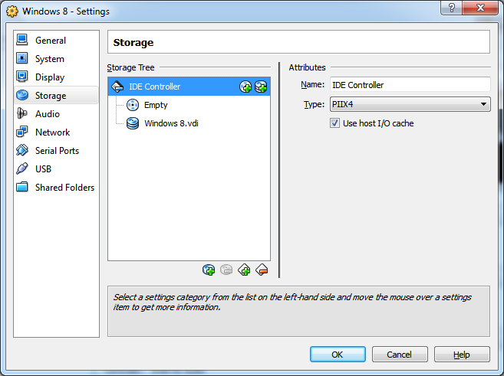Click the add attachment icon below the tree

pyautogui.click(x=209, y=270)
